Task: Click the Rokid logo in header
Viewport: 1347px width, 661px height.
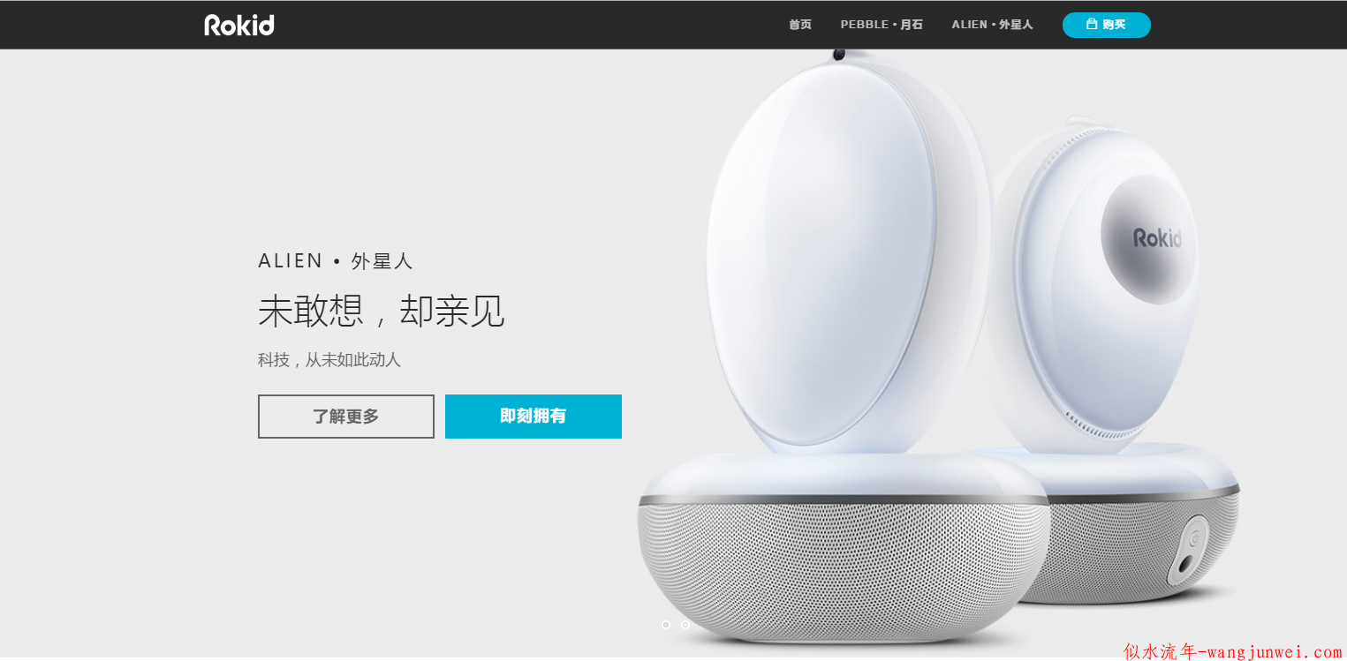Action: [x=239, y=25]
